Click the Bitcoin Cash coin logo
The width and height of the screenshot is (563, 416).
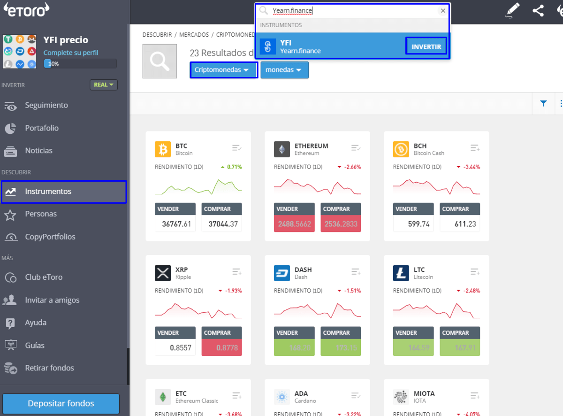[401, 150]
